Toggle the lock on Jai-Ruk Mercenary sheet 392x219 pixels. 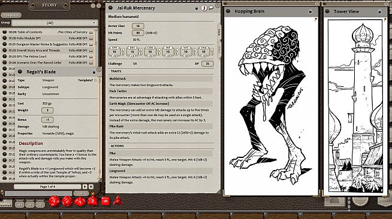point(197,8)
